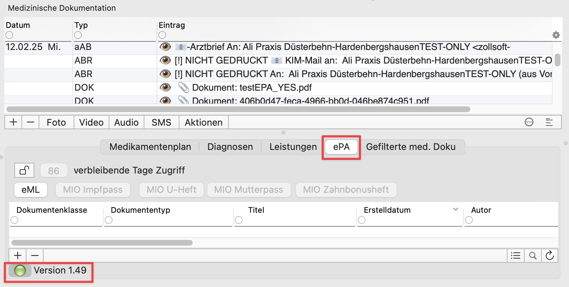
Task: Click the list view icon in ePA toolbar
Action: coord(515,255)
